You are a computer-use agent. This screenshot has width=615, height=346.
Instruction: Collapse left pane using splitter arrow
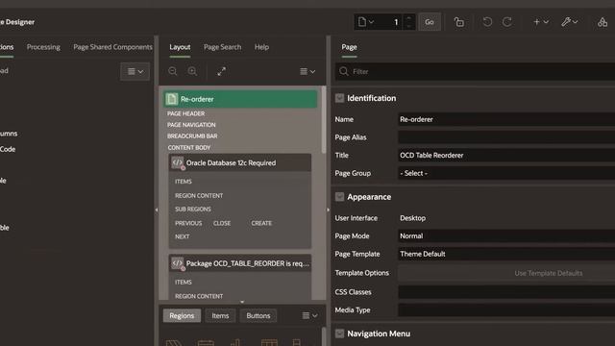(x=157, y=210)
